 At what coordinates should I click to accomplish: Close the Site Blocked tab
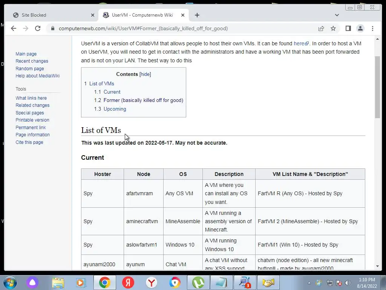pos(93,15)
